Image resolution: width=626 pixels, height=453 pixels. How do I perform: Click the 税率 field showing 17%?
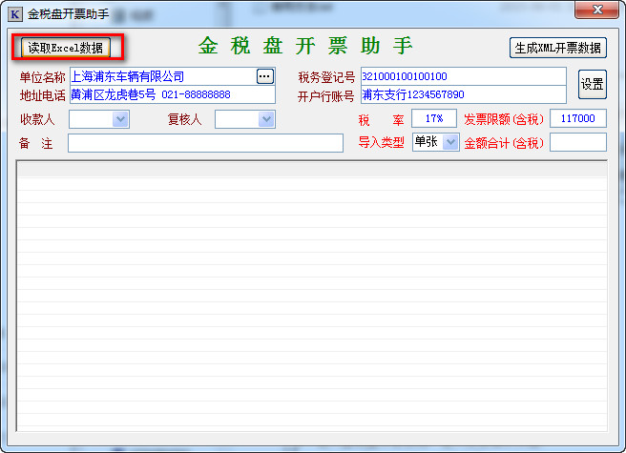434,118
